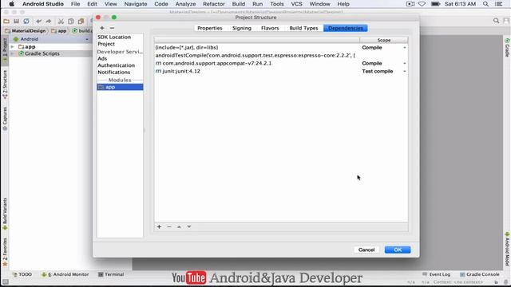The width and height of the screenshot is (511, 287).
Task: Click the Synchronize refresh toolbar icon
Action: click(x=26, y=22)
